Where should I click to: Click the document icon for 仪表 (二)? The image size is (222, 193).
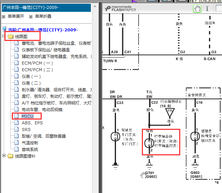coord(17,83)
